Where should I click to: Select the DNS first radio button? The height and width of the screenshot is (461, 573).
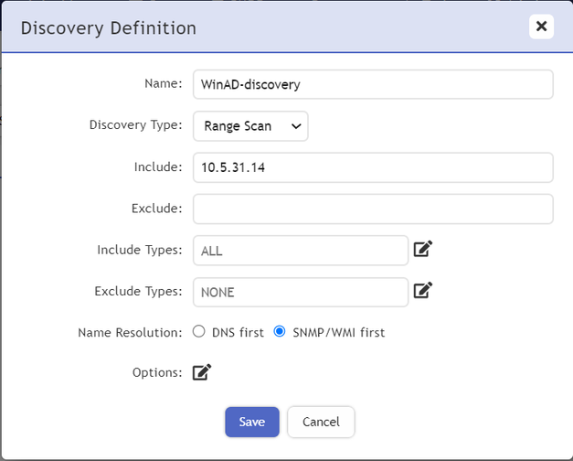click(199, 332)
